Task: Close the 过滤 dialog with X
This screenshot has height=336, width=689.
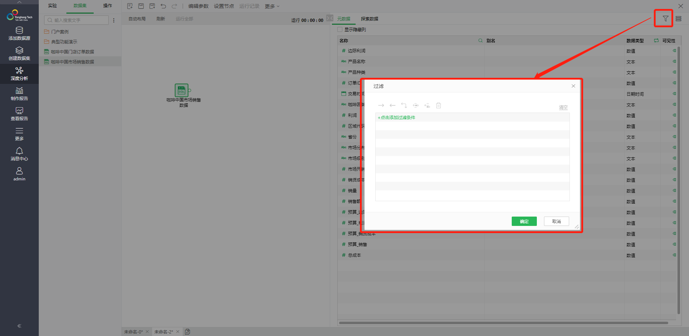Action: [573, 86]
